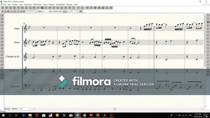Open the Plug-ins menu

point(52,5)
